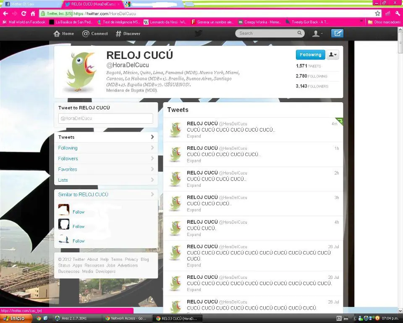Click the page scrollbar down arrow
The width and height of the screenshot is (403, 323).
pos(400,311)
